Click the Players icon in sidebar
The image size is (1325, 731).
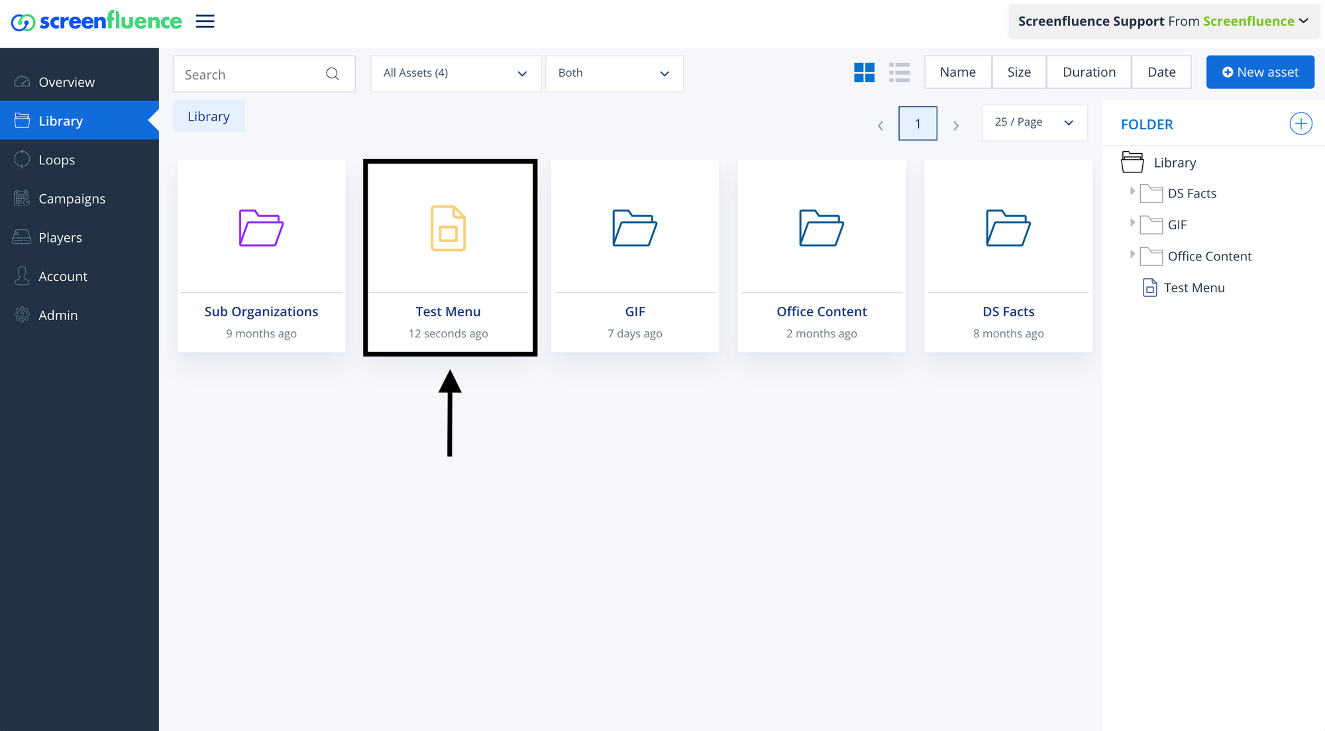click(x=22, y=237)
